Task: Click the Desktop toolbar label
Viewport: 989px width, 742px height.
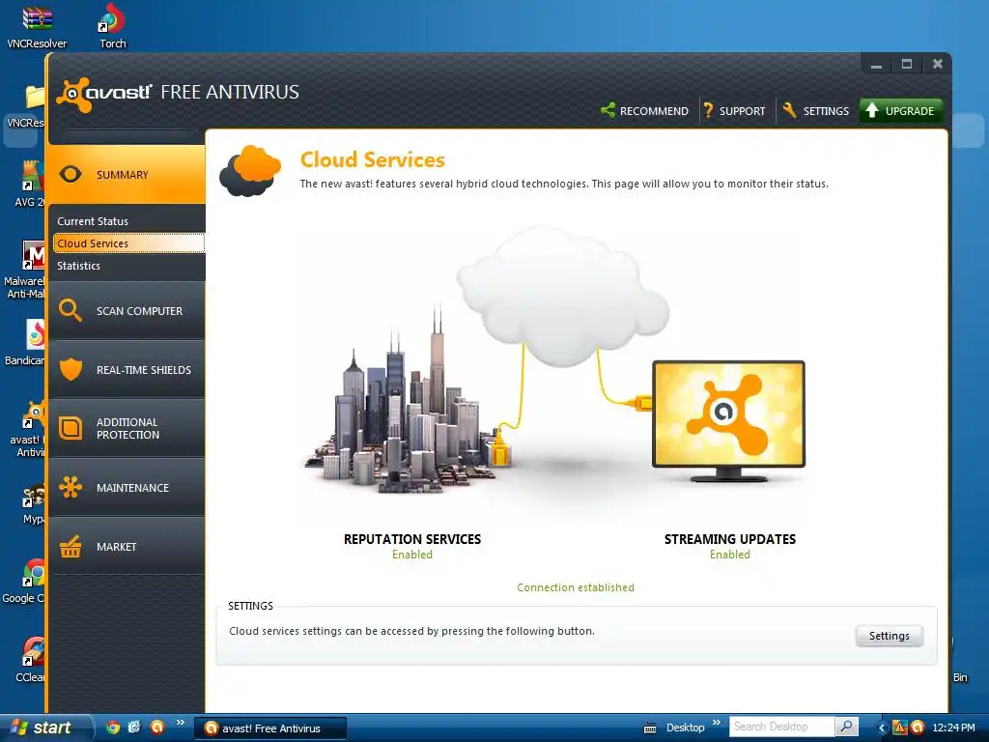Action: pos(686,728)
